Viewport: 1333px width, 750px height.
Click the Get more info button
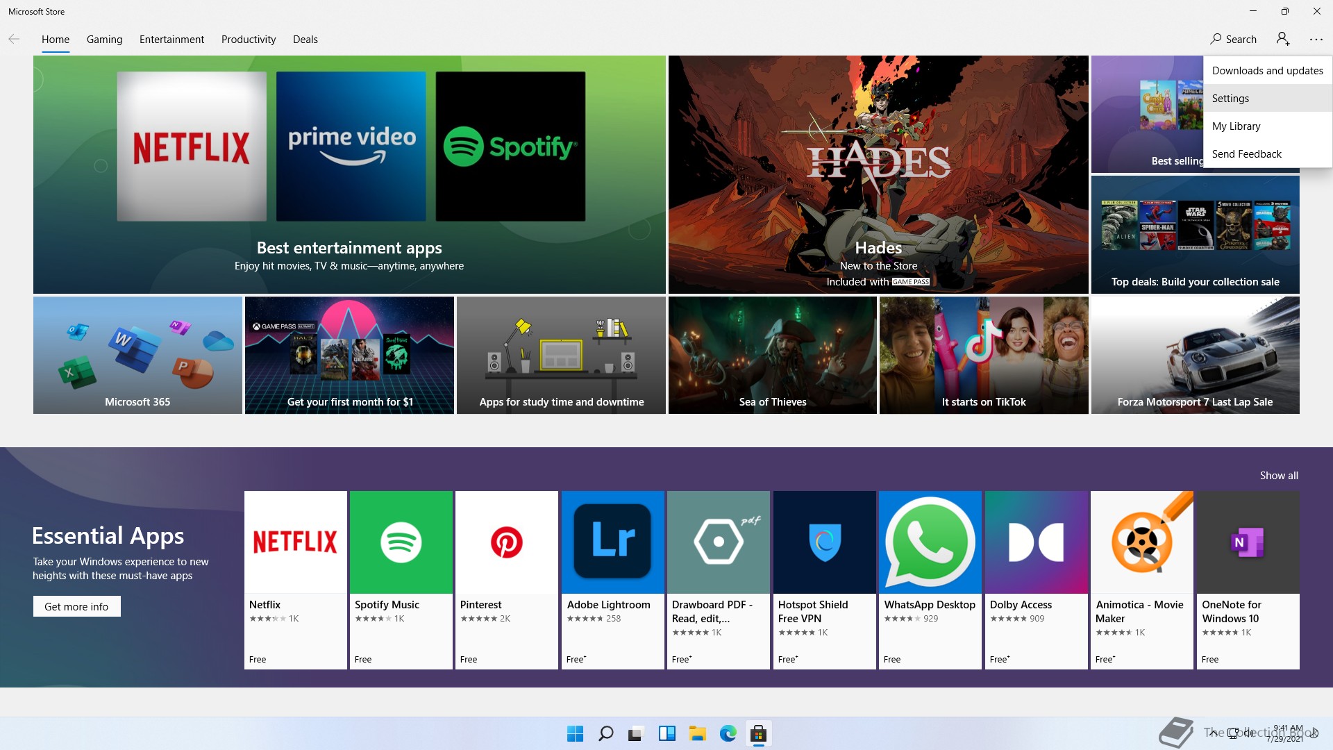click(77, 606)
